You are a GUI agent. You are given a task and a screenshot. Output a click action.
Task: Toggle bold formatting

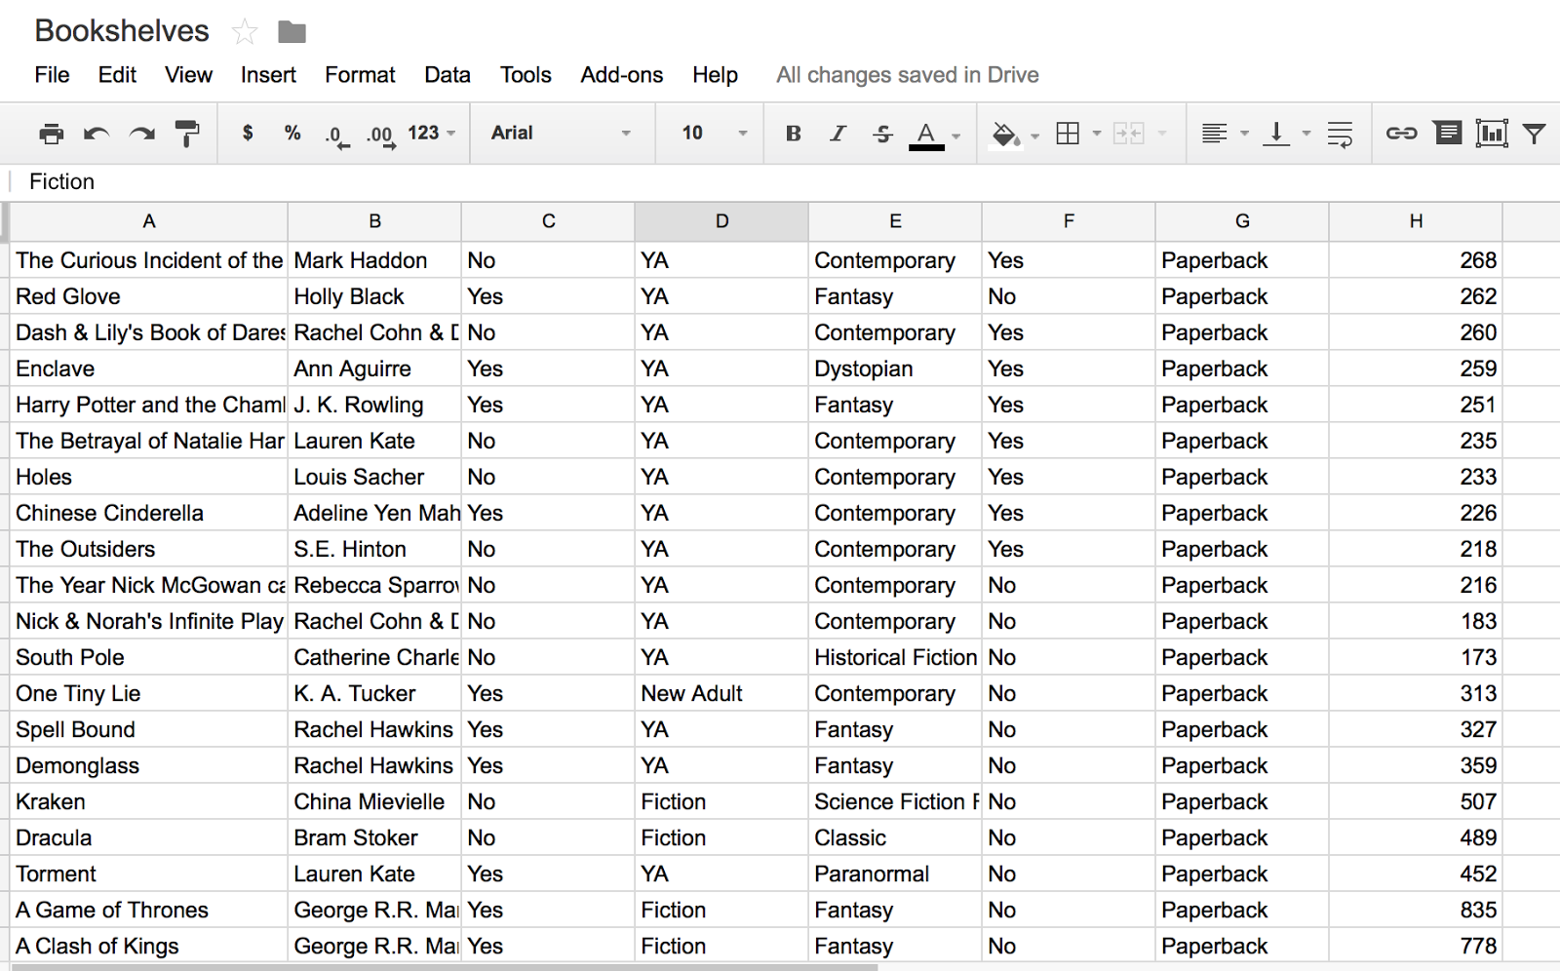point(793,134)
